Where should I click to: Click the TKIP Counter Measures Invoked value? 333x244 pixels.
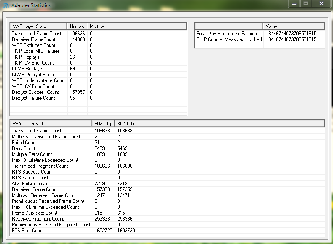tap(291, 39)
